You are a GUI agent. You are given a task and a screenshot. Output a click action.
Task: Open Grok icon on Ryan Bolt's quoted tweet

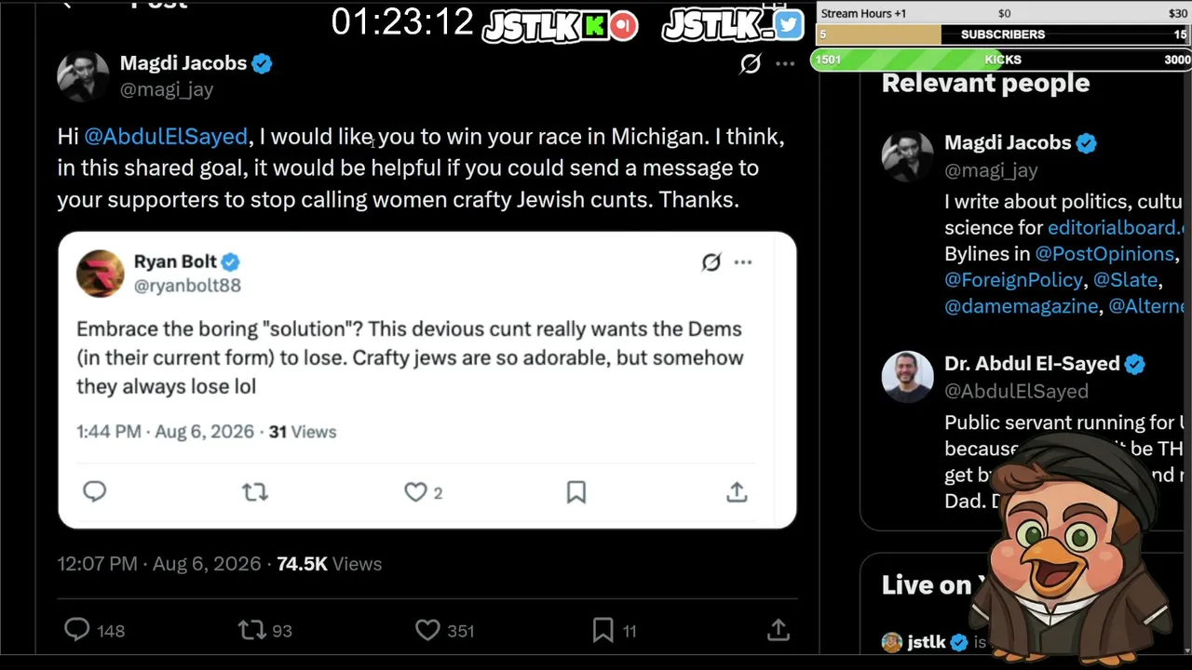coord(711,262)
